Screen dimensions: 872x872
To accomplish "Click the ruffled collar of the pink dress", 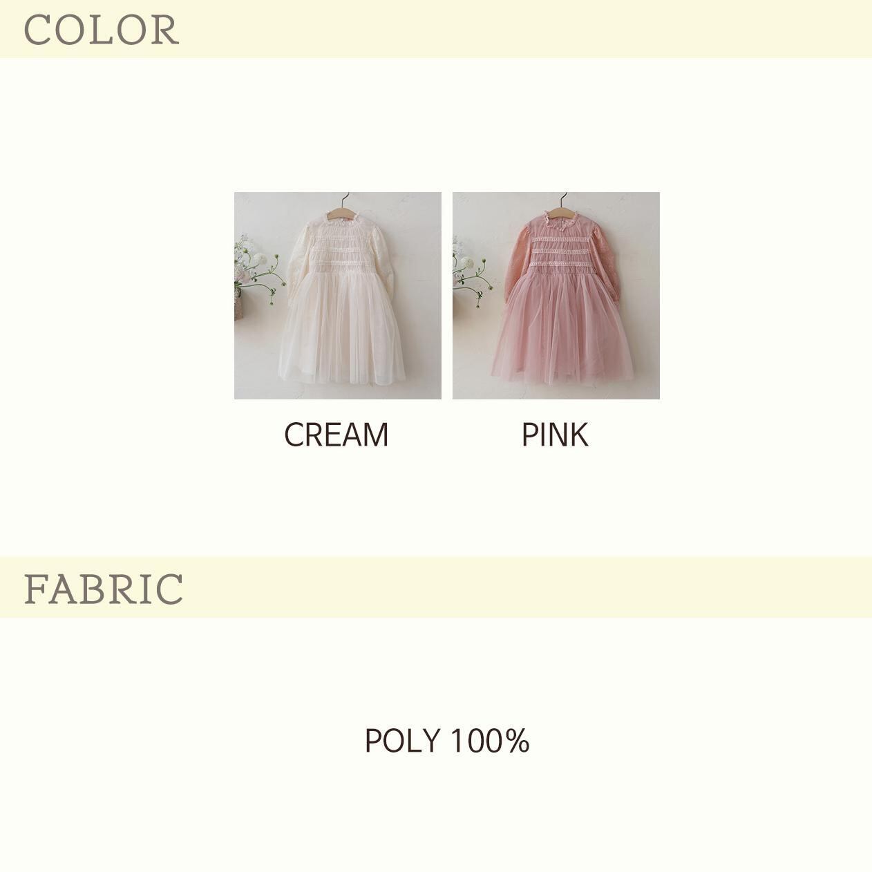I will click(x=562, y=218).
